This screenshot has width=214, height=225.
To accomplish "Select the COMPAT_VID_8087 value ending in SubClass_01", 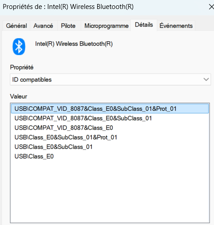I will (x=110, y=118).
